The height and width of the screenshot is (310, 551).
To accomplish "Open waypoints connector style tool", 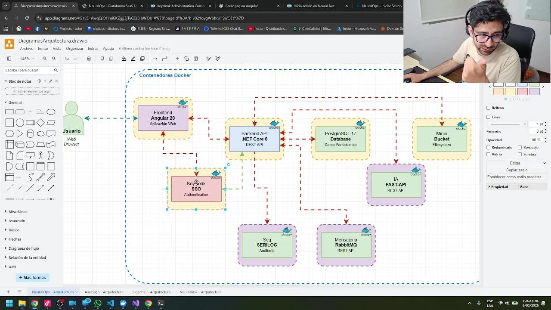I will pos(164,59).
